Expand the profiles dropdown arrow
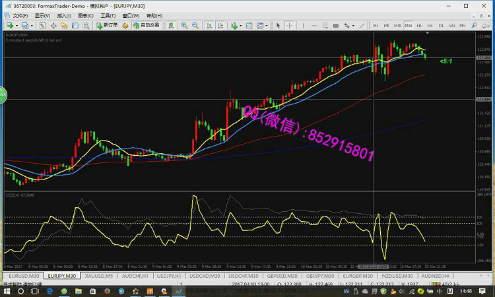 tap(31, 25)
